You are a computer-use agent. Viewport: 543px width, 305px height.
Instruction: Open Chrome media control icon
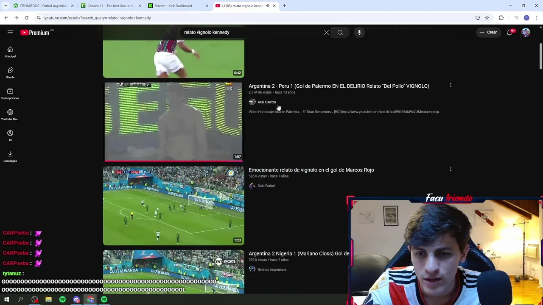point(516,18)
